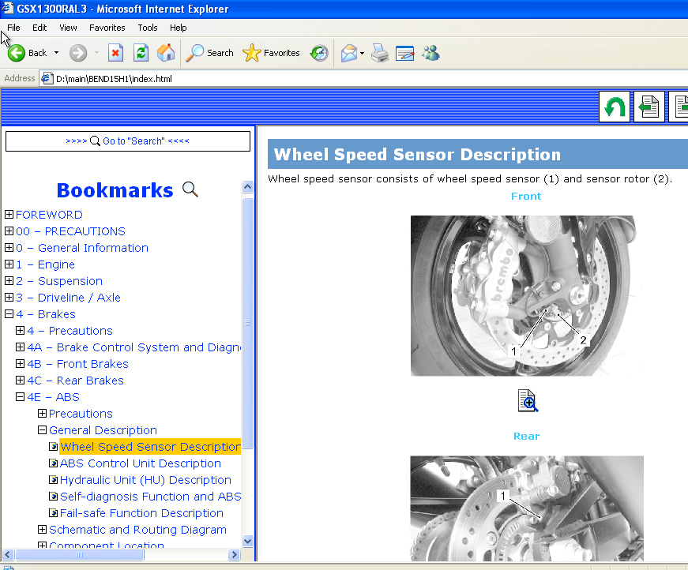Viewport: 688px width, 570px height.
Task: Click bookmarks scrollbar up arrow
Action: click(x=247, y=187)
